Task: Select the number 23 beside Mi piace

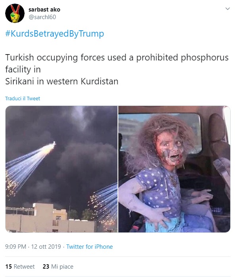Action: [x=46, y=266]
